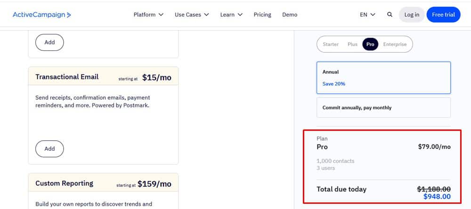471x209 pixels.
Task: Expand the Learn menu
Action: [x=231, y=15]
